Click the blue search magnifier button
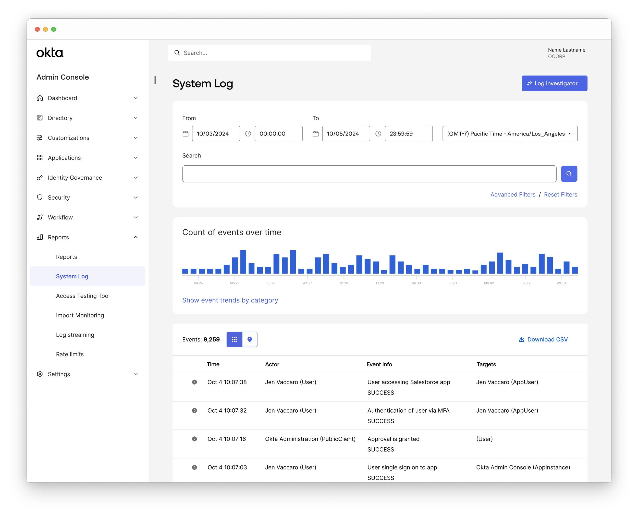This screenshot has height=517, width=638. coord(569,174)
